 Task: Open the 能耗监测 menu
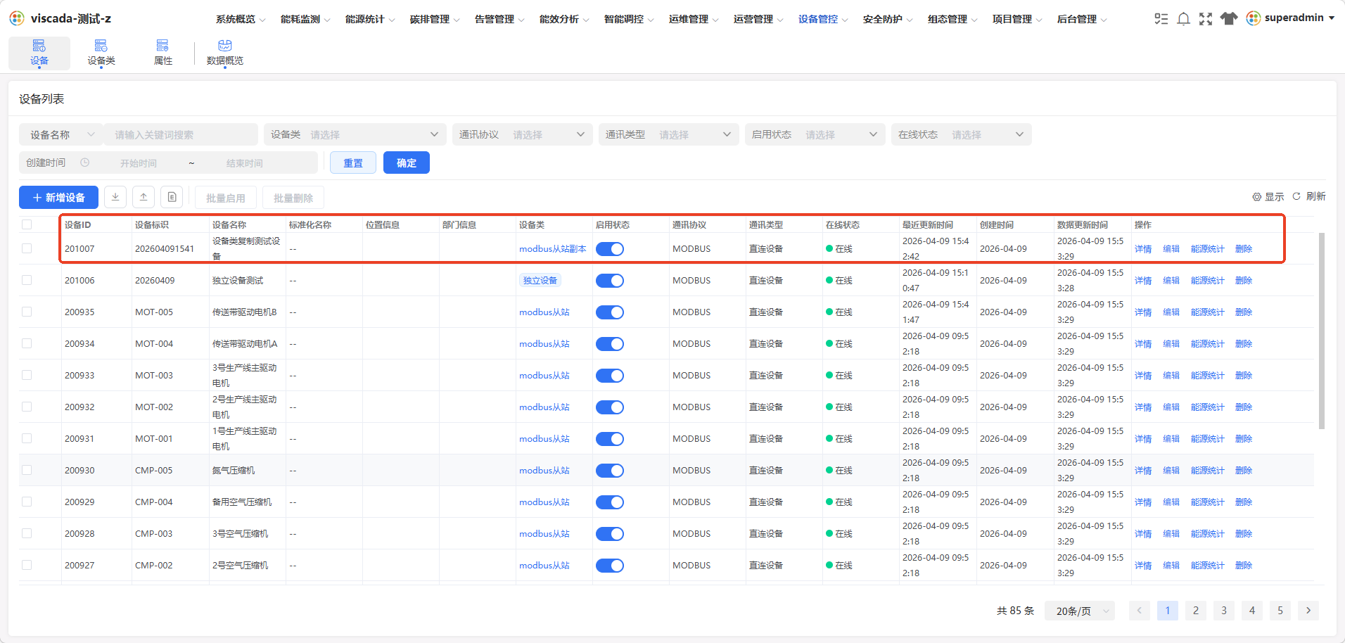(x=305, y=19)
